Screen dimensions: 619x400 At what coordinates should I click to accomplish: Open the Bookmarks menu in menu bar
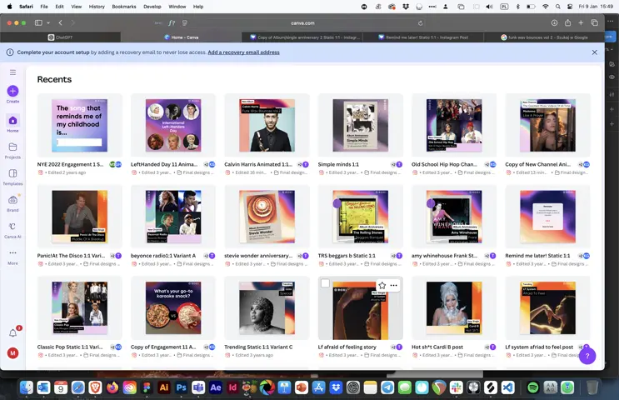point(123,6)
